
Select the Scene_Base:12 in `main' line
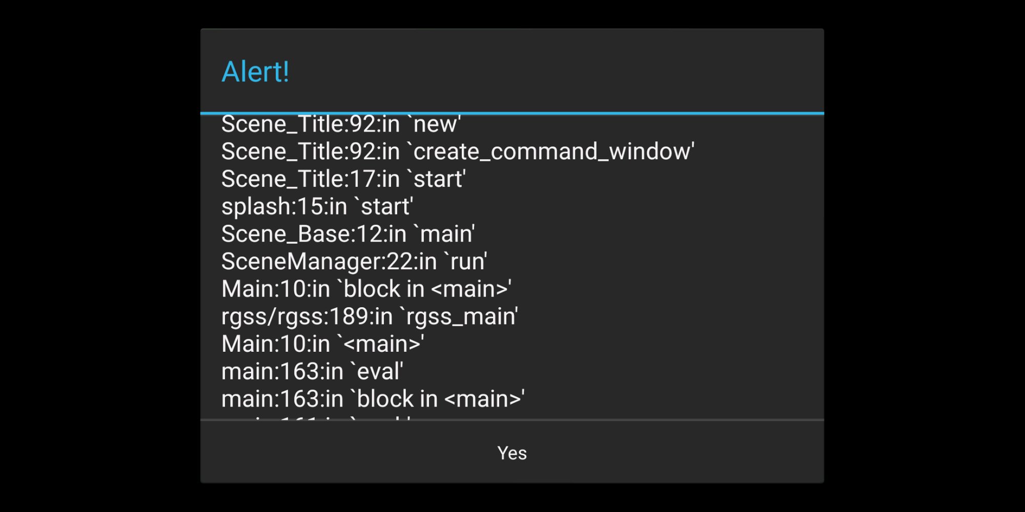tap(348, 234)
